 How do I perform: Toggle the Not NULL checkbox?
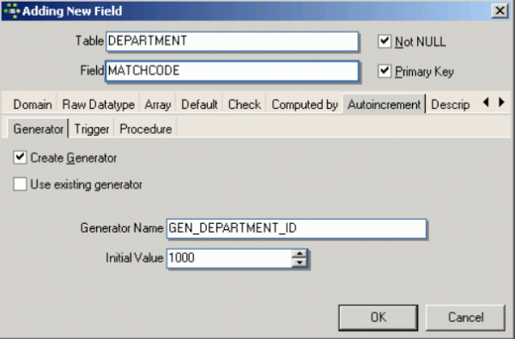click(x=385, y=41)
